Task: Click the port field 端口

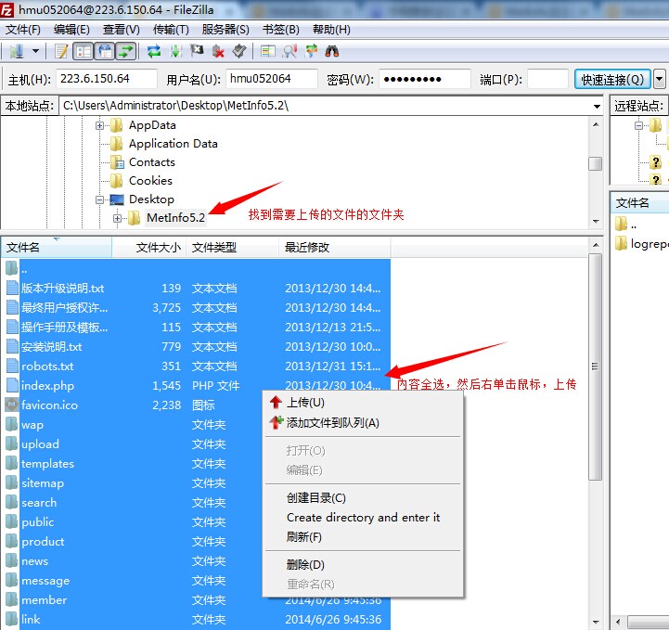Action: click(547, 79)
